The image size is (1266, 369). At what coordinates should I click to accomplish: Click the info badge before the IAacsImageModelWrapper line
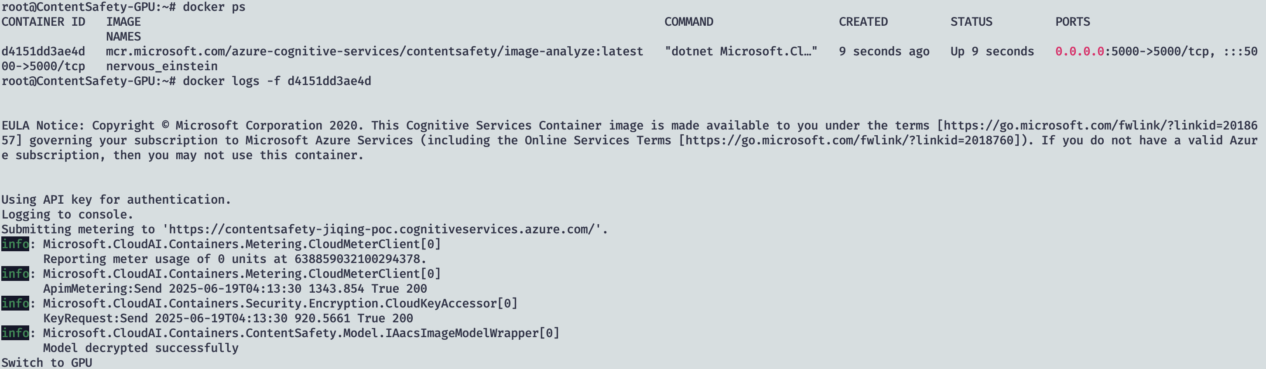[x=15, y=333]
